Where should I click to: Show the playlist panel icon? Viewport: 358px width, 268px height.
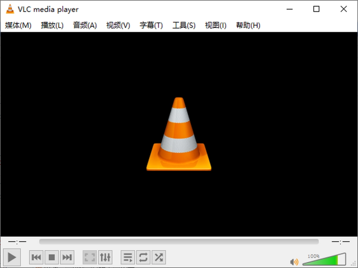point(128,257)
